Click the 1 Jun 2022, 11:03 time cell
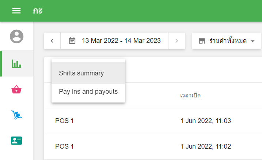The image size is (262, 160). coord(205,121)
